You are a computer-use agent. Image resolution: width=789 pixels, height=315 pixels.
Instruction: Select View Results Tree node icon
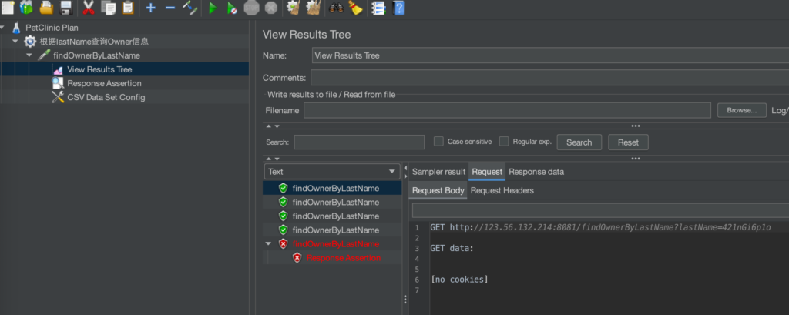click(x=58, y=69)
